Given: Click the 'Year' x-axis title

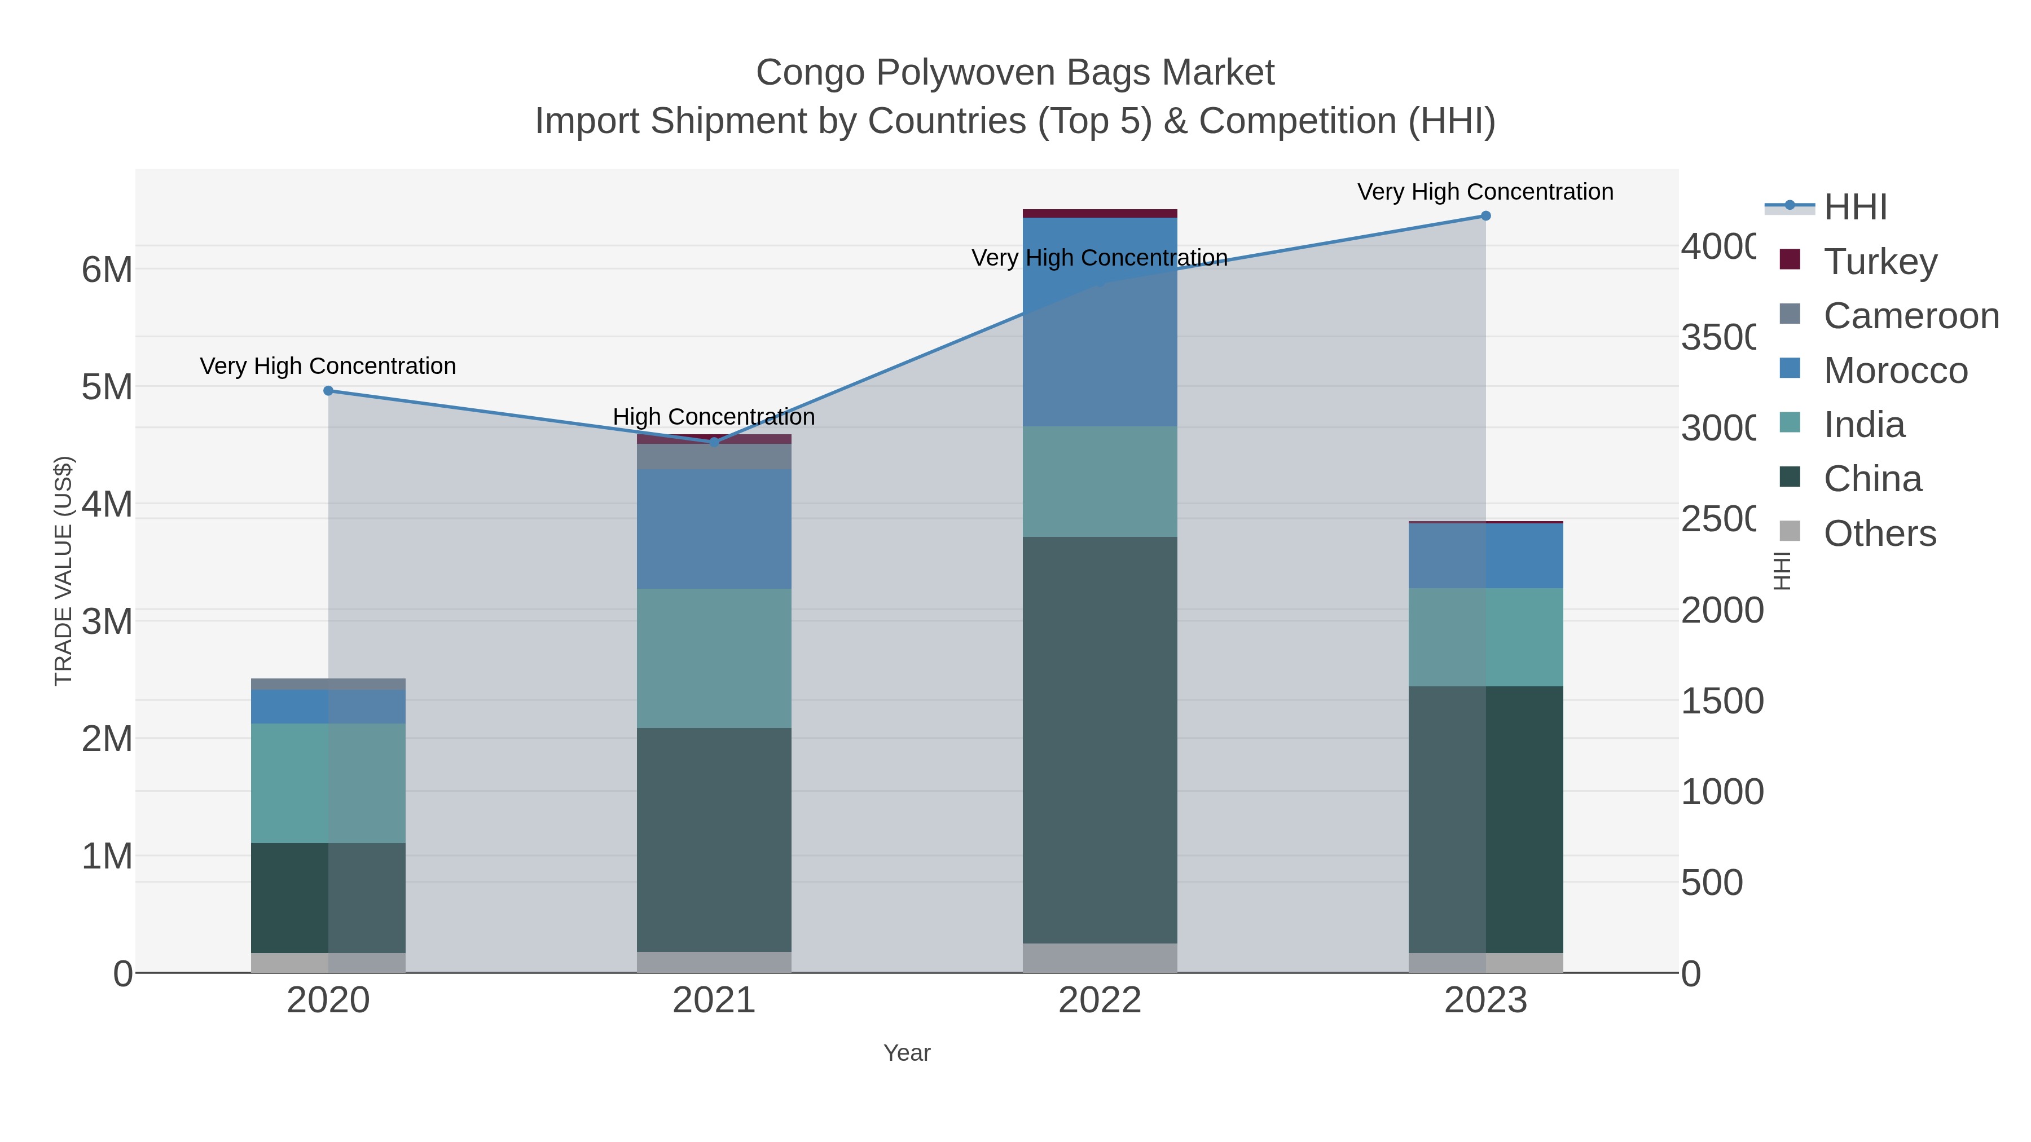Looking at the screenshot, I should 907,1053.
